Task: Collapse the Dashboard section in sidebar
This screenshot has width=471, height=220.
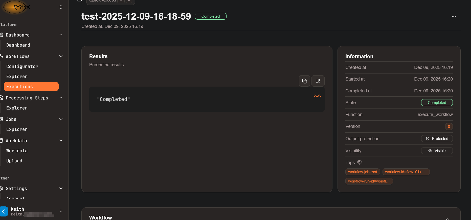Action: click(x=61, y=35)
